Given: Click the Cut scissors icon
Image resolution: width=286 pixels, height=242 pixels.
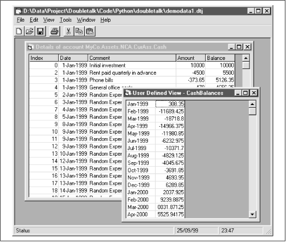Looking at the screenshot, I should [68, 31].
